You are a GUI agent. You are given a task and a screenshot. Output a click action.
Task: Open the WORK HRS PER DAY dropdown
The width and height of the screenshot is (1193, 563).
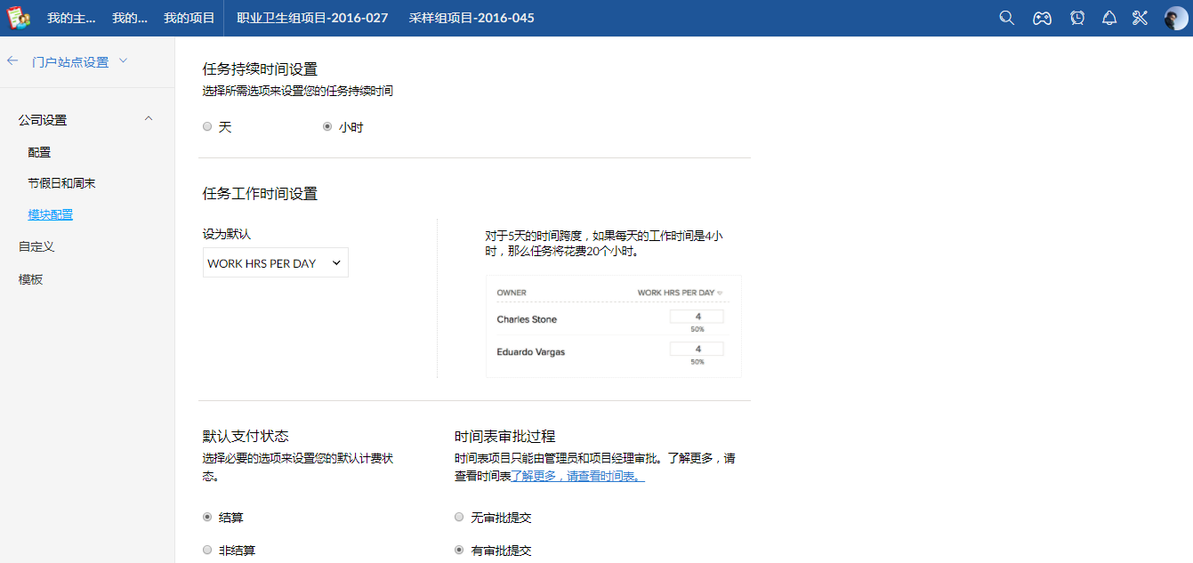[275, 263]
